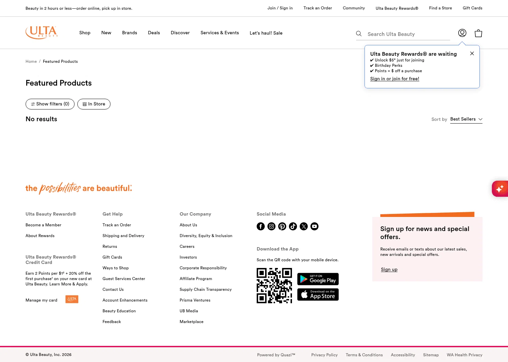
Task: Open the sparkle assistant floating button
Action: 500,188
